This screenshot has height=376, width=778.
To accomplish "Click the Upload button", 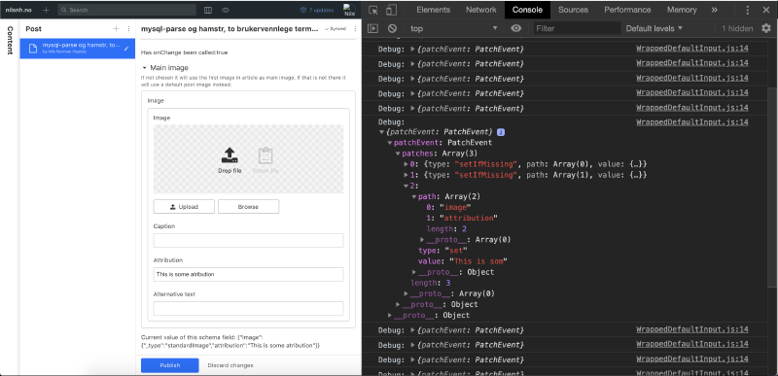I will click(x=184, y=207).
